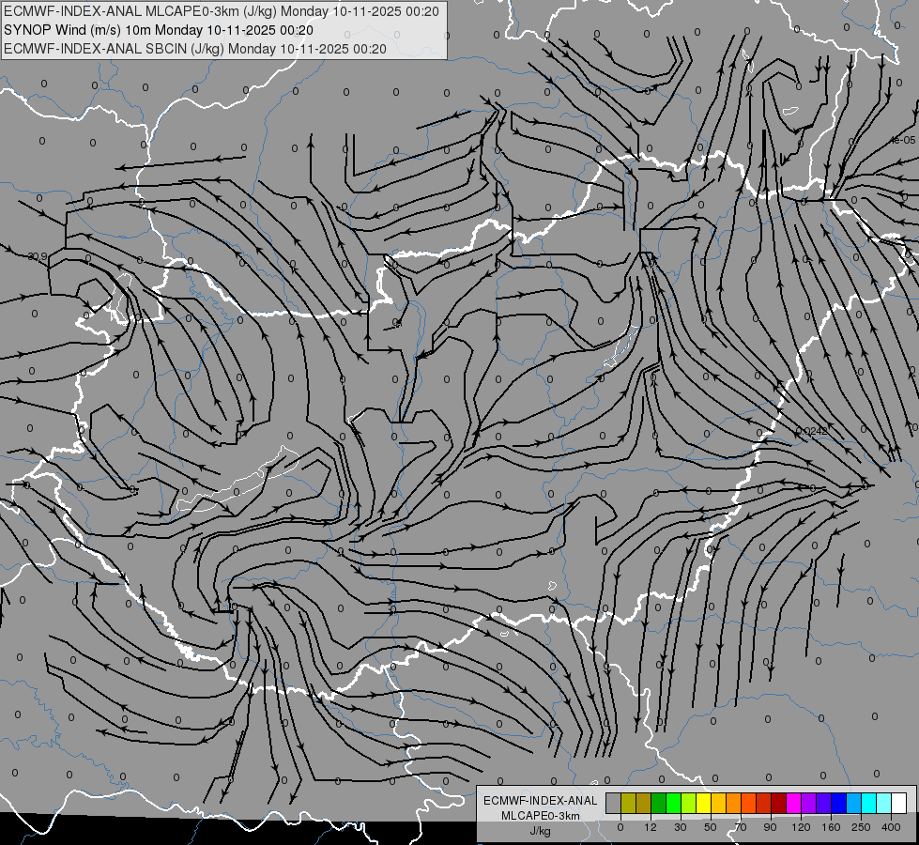The width and height of the screenshot is (919, 845).
Task: Click the legend scale value 70
Action: pos(741,827)
